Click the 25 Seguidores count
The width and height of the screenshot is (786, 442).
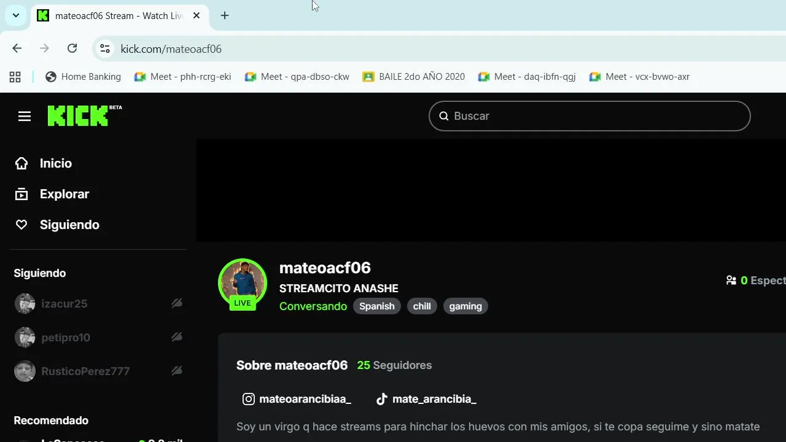[x=394, y=365]
